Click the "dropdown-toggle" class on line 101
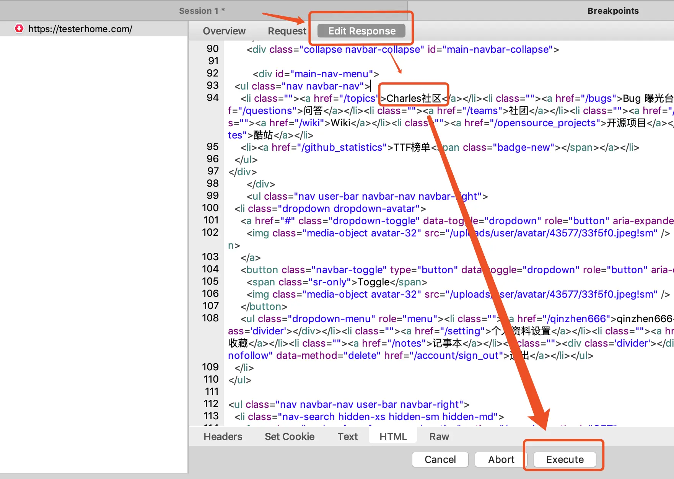This screenshot has width=674, height=479. pos(374,221)
